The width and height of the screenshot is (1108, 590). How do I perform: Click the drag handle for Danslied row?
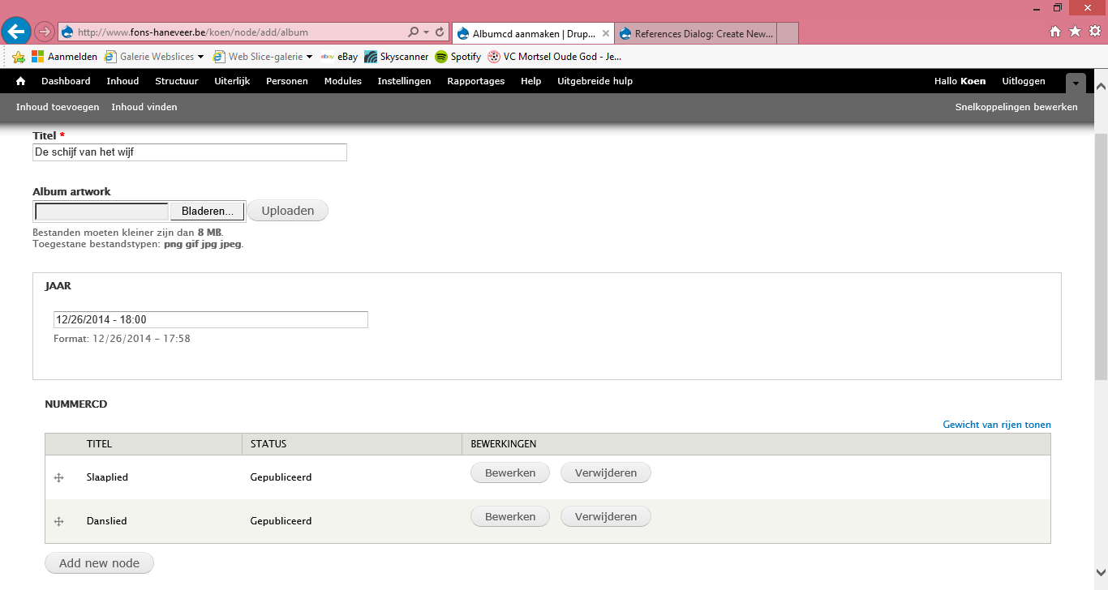[x=58, y=521]
